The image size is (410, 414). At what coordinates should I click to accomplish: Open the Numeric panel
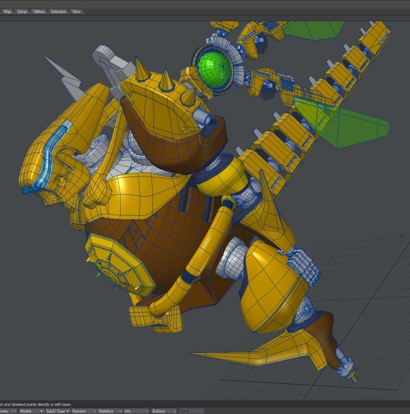point(82,411)
